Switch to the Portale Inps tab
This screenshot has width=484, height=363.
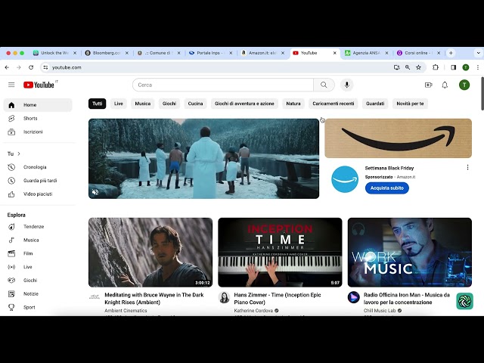(210, 53)
